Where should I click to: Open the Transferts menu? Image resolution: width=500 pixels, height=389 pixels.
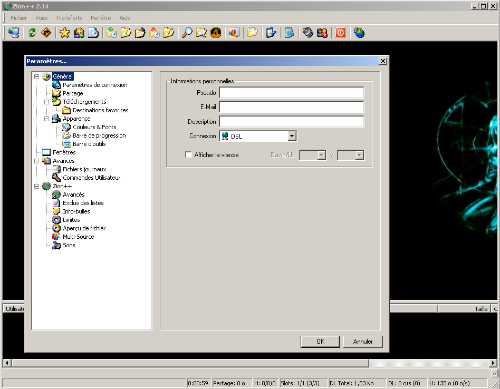coord(69,18)
